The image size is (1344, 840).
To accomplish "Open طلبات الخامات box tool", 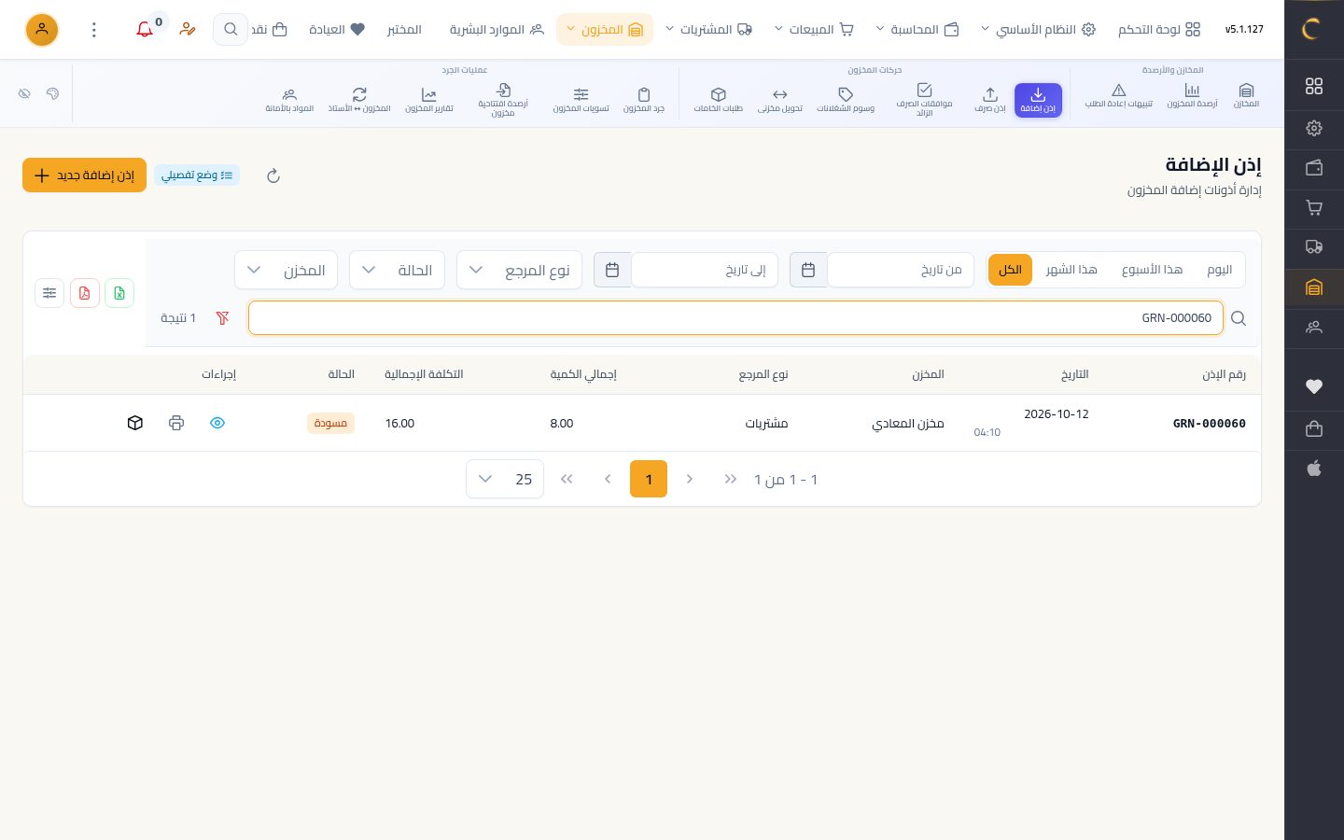I will pos(719,100).
